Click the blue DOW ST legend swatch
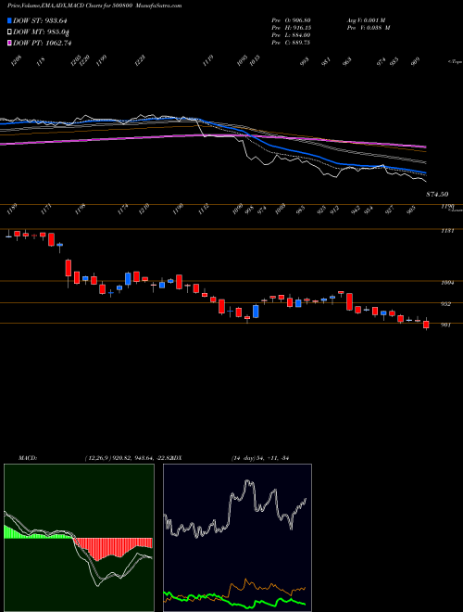Image resolution: width=463 pixels, height=612 pixels. coord(9,20)
